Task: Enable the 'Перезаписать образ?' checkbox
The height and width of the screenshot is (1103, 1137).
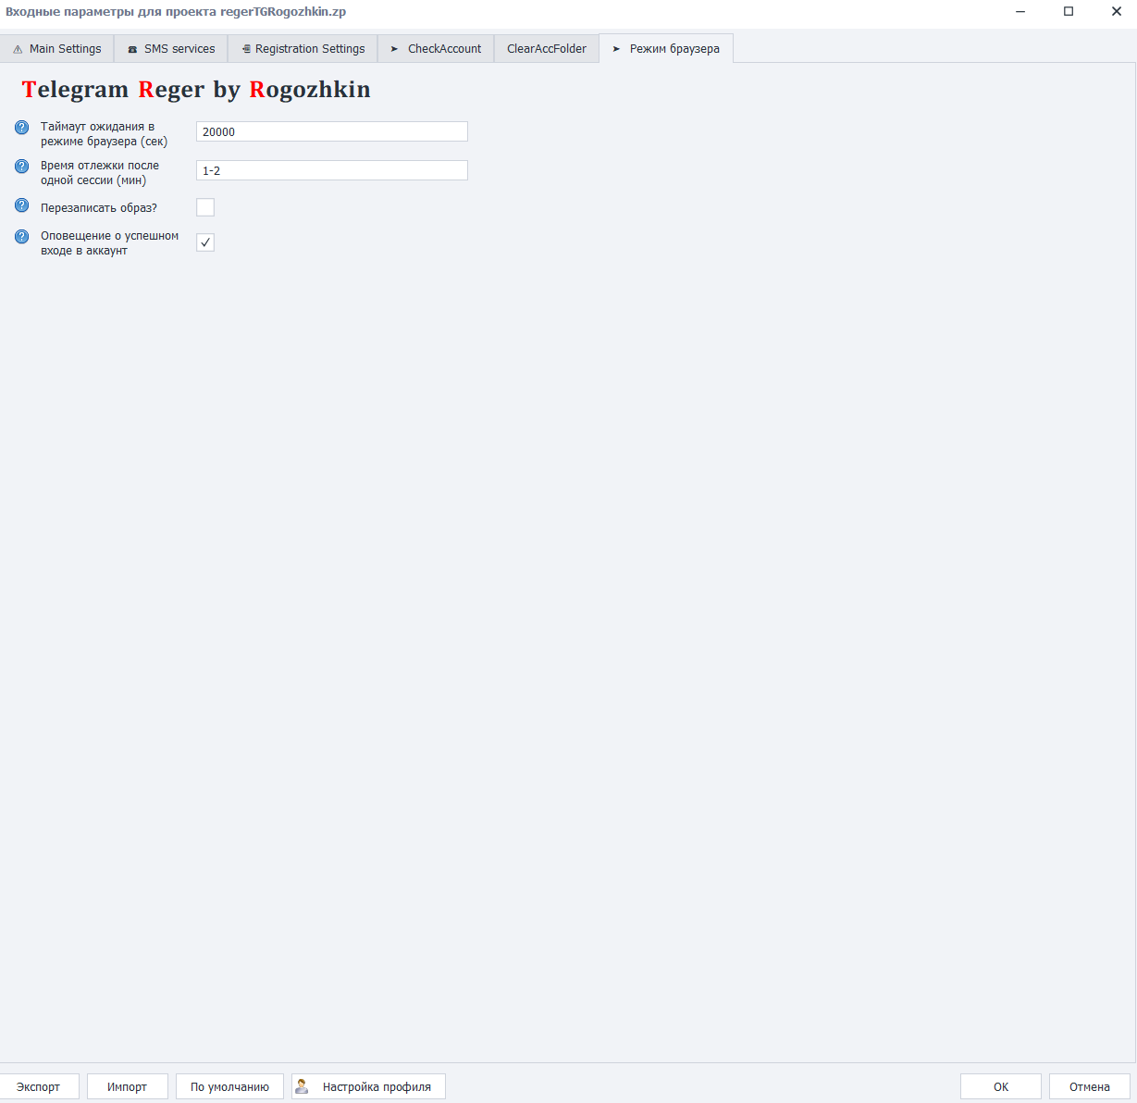Action: click(x=205, y=207)
